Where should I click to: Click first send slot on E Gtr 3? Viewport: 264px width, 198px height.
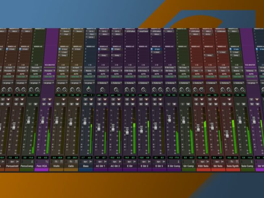(157, 49)
